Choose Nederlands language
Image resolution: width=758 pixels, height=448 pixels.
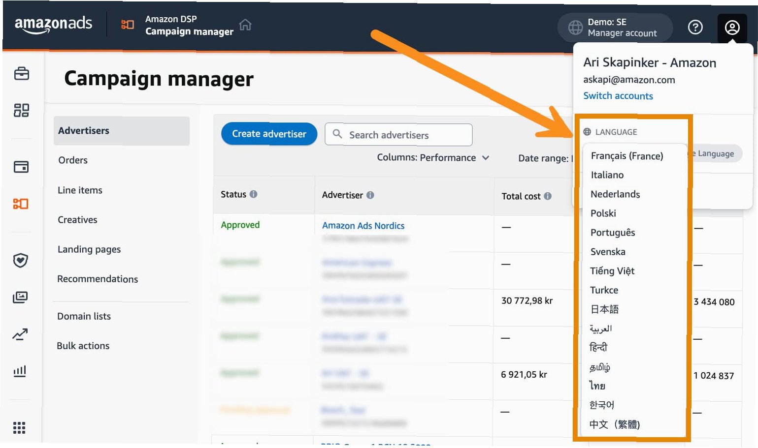615,194
